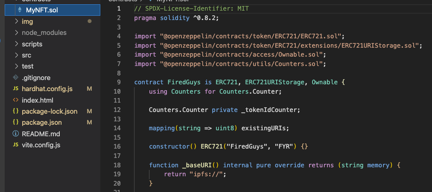Viewport: 432px width, 192px height.
Task: Follow the Counters.sol import path
Action: coord(241,64)
